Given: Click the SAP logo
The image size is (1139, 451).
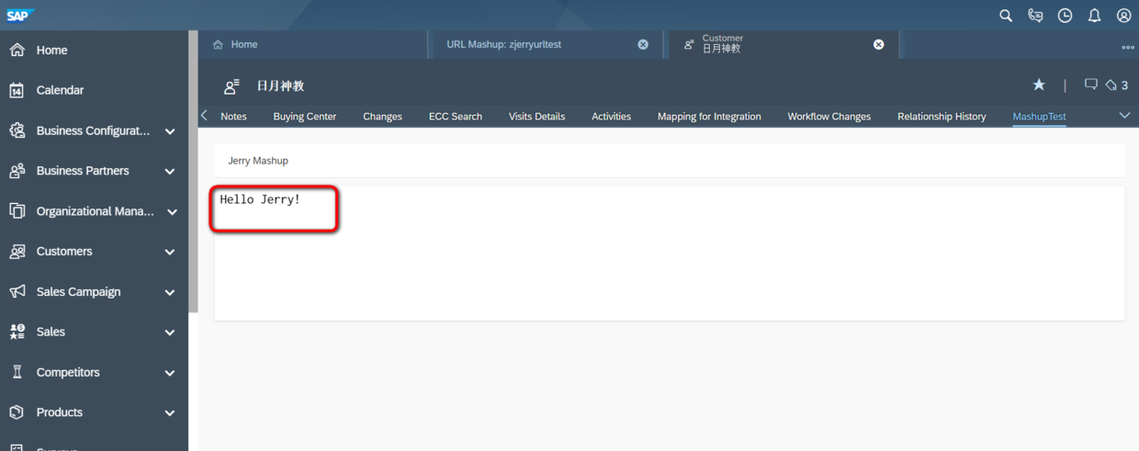Looking at the screenshot, I should click(x=18, y=15).
